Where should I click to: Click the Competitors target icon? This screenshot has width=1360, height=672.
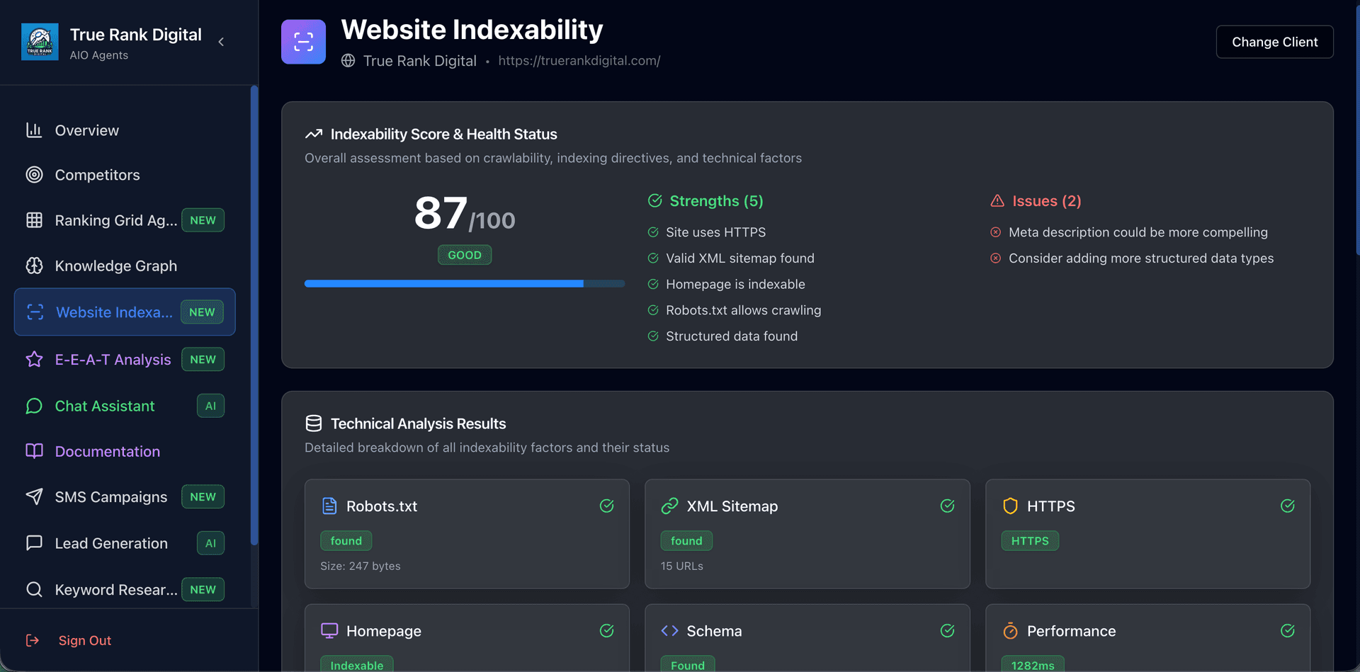point(34,175)
